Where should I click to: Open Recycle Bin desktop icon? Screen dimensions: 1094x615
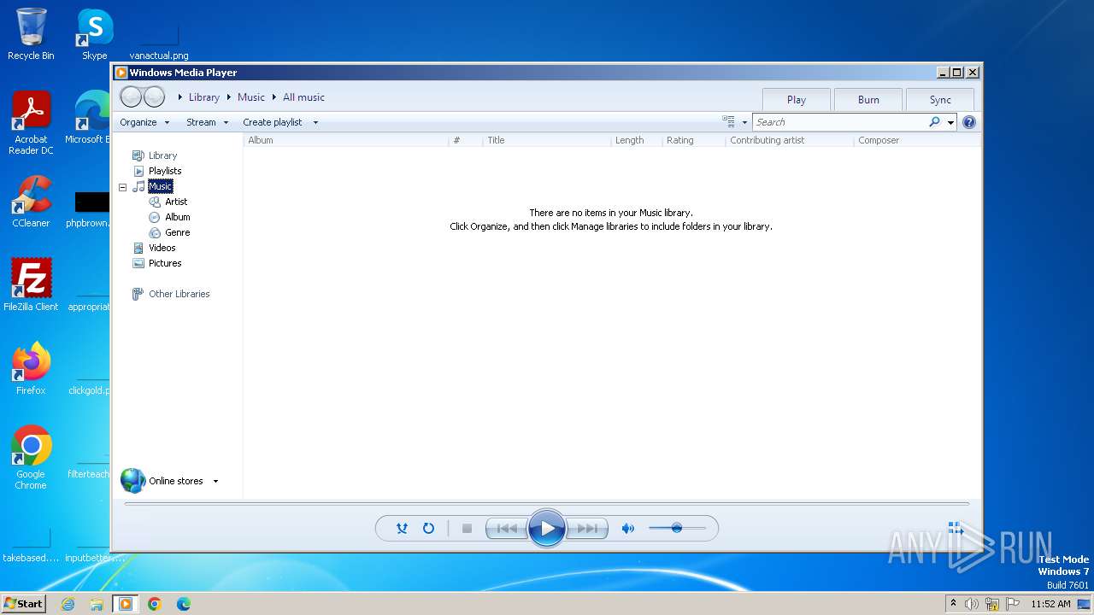tap(31, 34)
